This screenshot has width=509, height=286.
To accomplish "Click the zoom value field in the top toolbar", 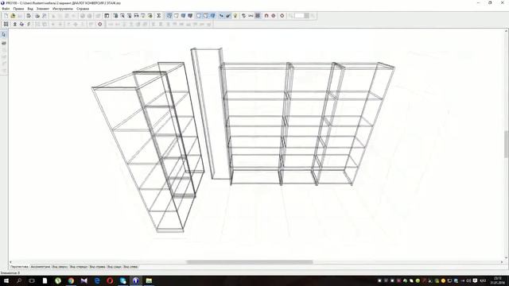I will coord(299,16).
